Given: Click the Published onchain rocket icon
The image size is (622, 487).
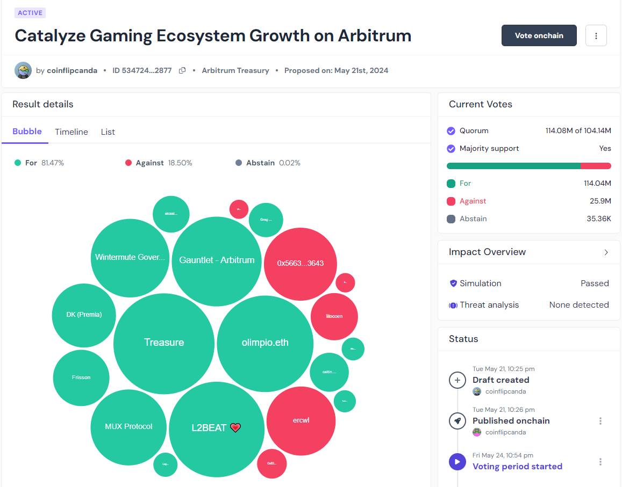Looking at the screenshot, I should pyautogui.click(x=457, y=421).
